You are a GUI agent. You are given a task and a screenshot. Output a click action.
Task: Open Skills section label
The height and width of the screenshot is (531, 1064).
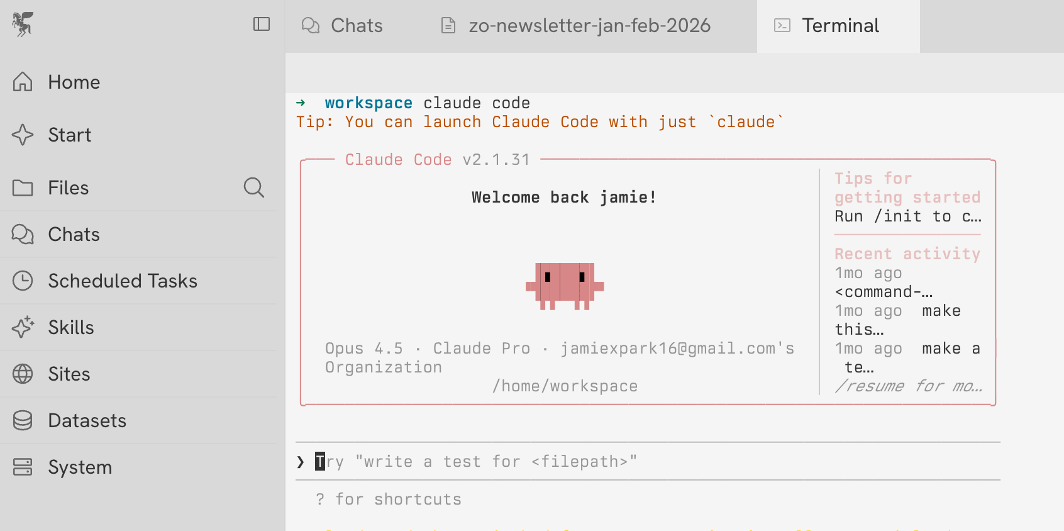pyautogui.click(x=71, y=327)
